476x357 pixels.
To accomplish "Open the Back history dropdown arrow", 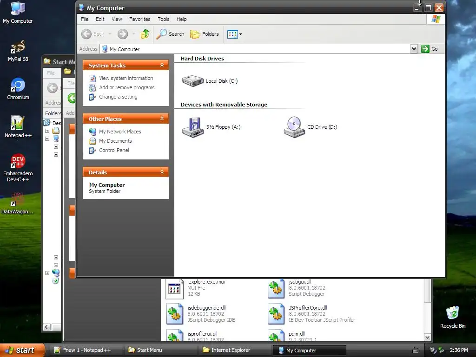I will pos(110,34).
